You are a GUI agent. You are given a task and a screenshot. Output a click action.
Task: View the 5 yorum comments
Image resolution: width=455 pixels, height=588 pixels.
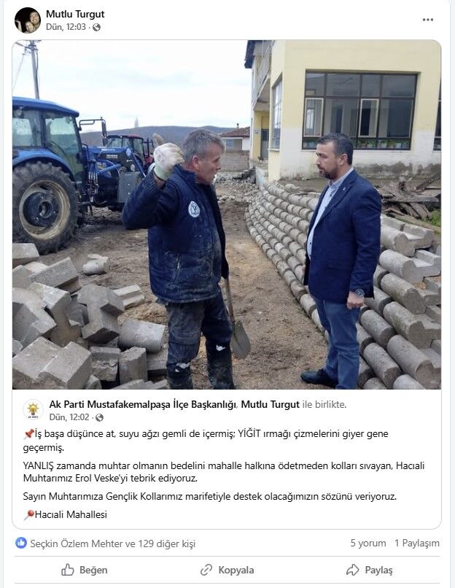(368, 543)
